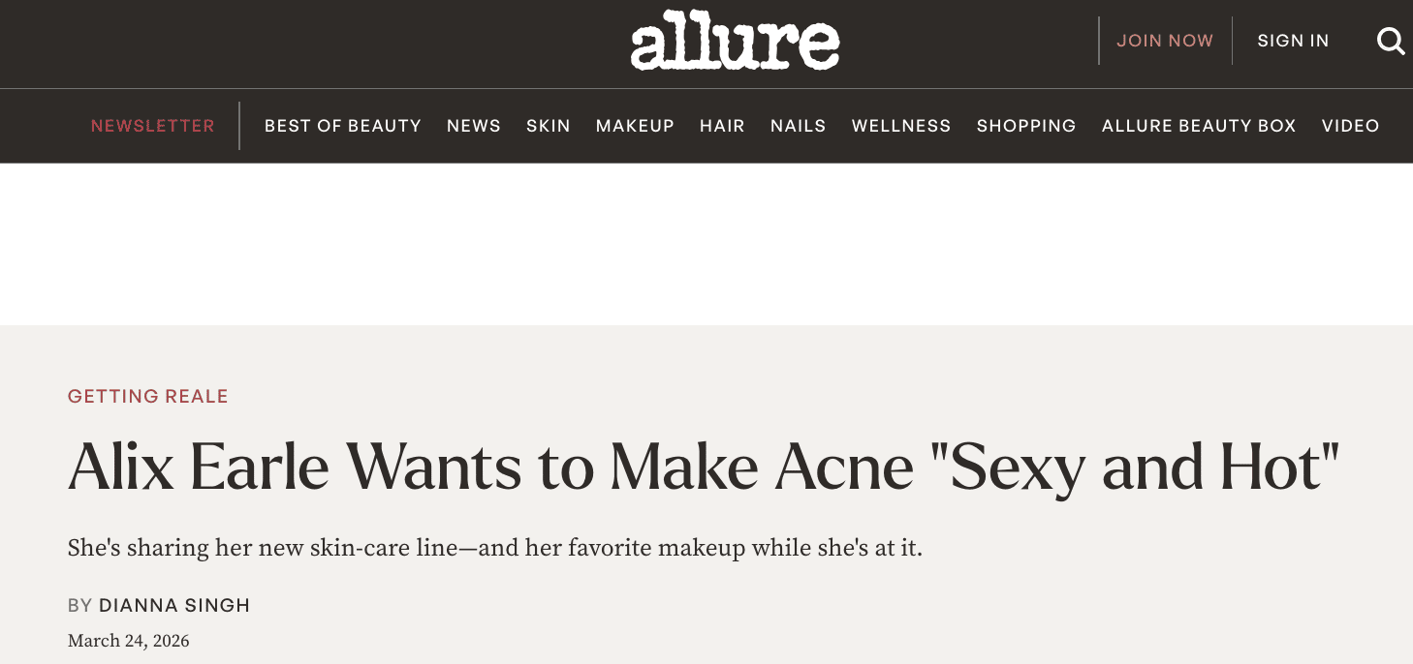Click the search magnifier icon
This screenshot has height=664, width=1413.
[x=1391, y=41]
